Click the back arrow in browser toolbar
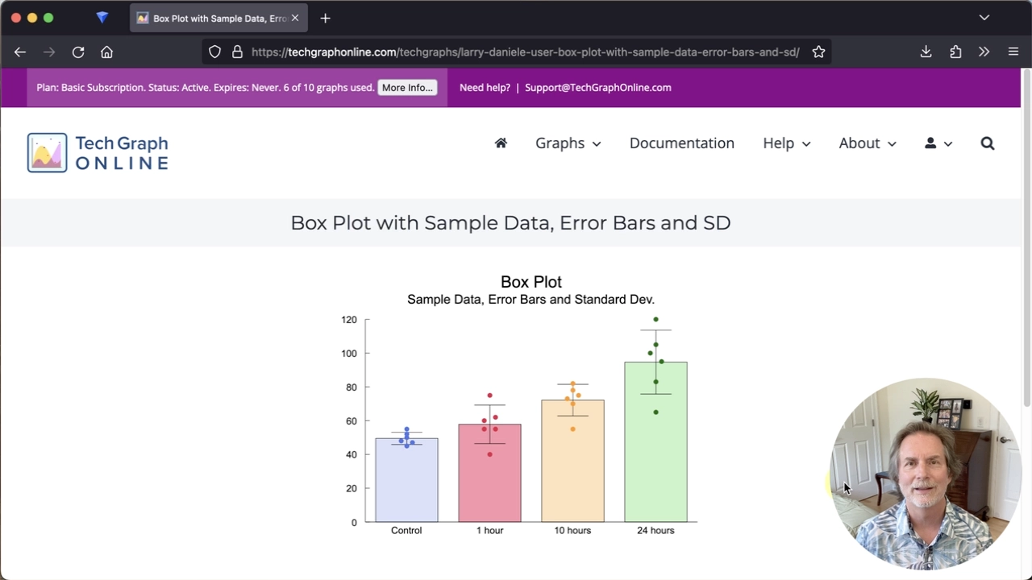1032x580 pixels. coord(20,52)
